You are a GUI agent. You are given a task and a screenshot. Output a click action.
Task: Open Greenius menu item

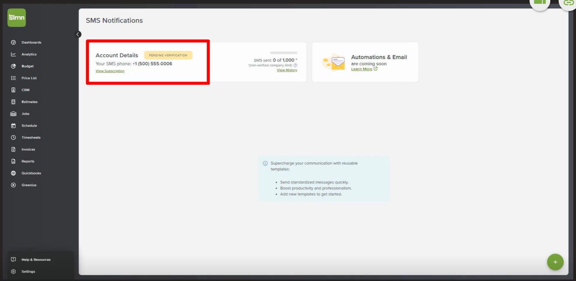coord(29,185)
